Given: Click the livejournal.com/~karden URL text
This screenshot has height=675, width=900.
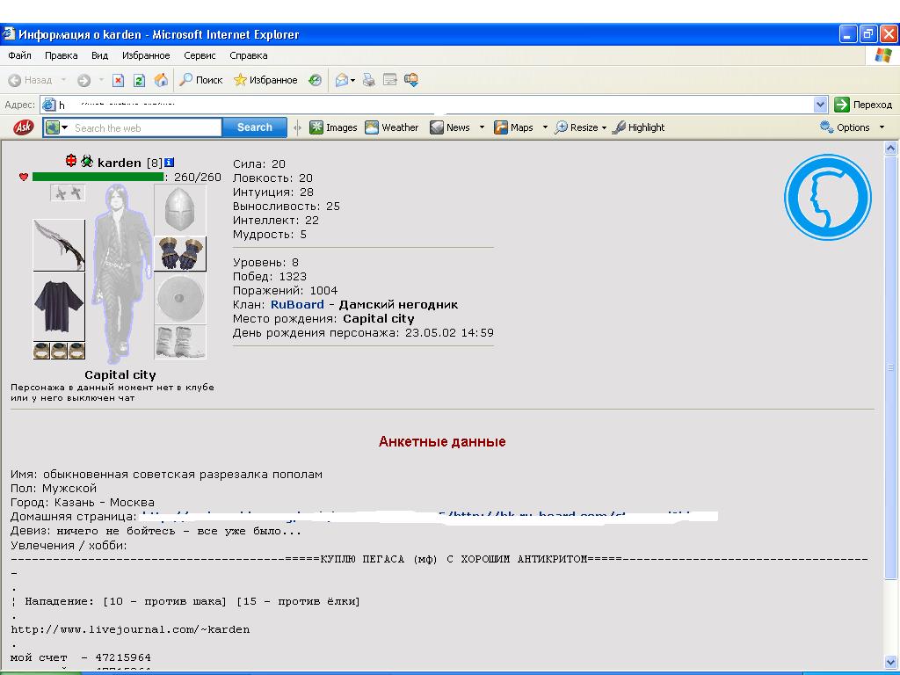Looking at the screenshot, I should point(130,629).
